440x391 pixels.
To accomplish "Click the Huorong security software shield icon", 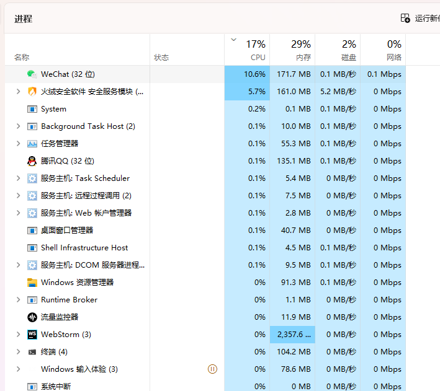I will [x=32, y=92].
